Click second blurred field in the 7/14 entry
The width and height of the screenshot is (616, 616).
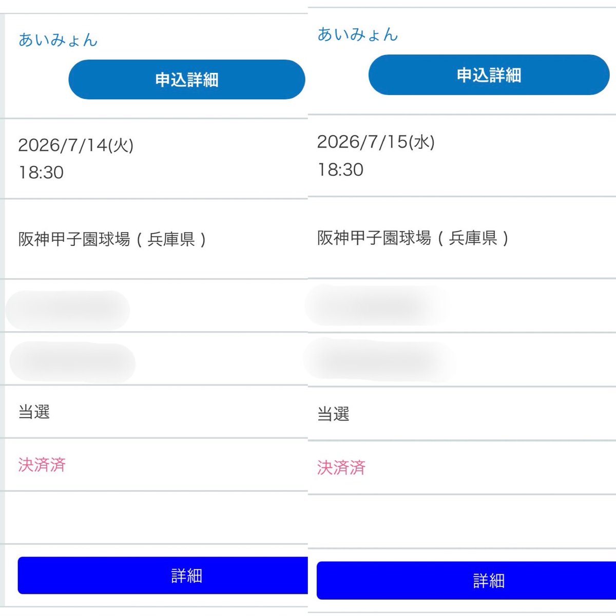point(72,363)
